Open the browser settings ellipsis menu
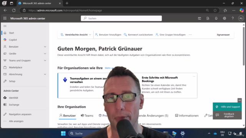 (x=234, y=10)
